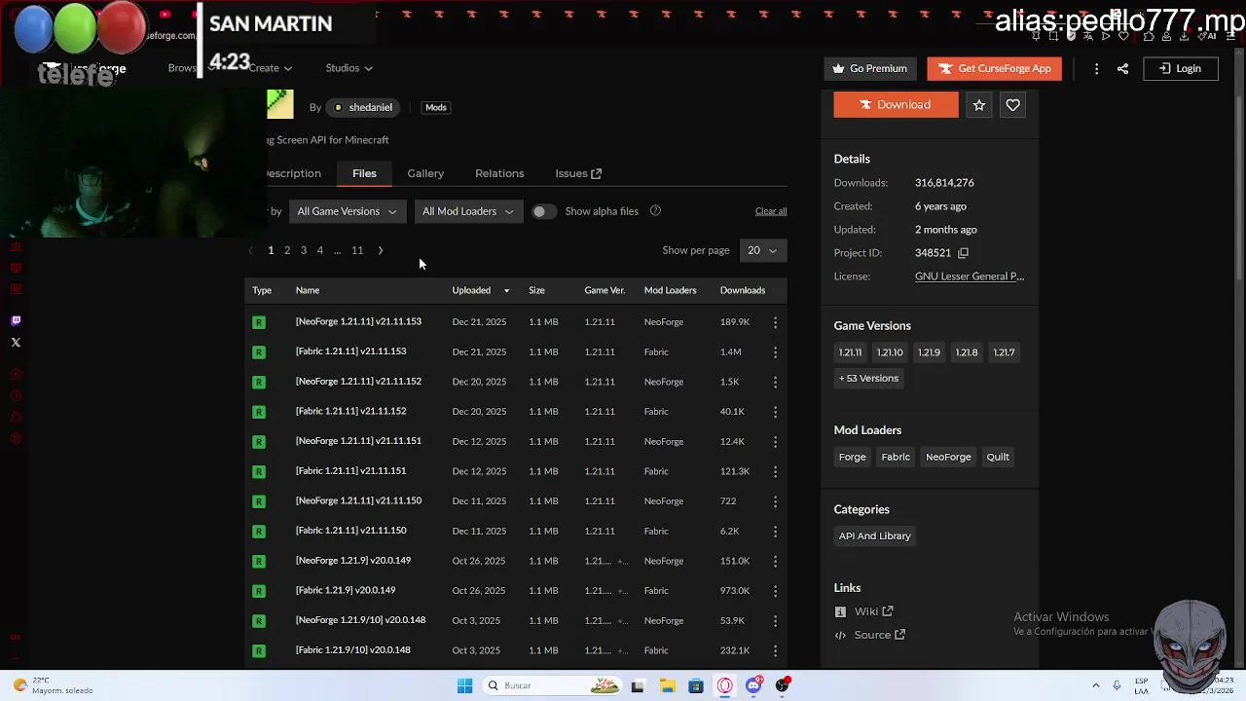Click the Mods category tag
Viewport: 1246px width, 701px height.
(436, 107)
